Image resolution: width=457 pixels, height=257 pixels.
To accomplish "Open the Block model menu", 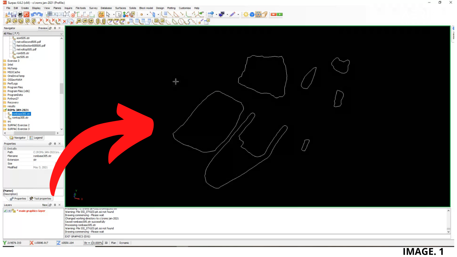I will click(146, 8).
